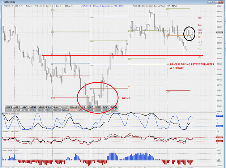Expand the arrow beside NZDCHF,H4 chart label
The image size is (226, 168).
[x=3, y=6]
